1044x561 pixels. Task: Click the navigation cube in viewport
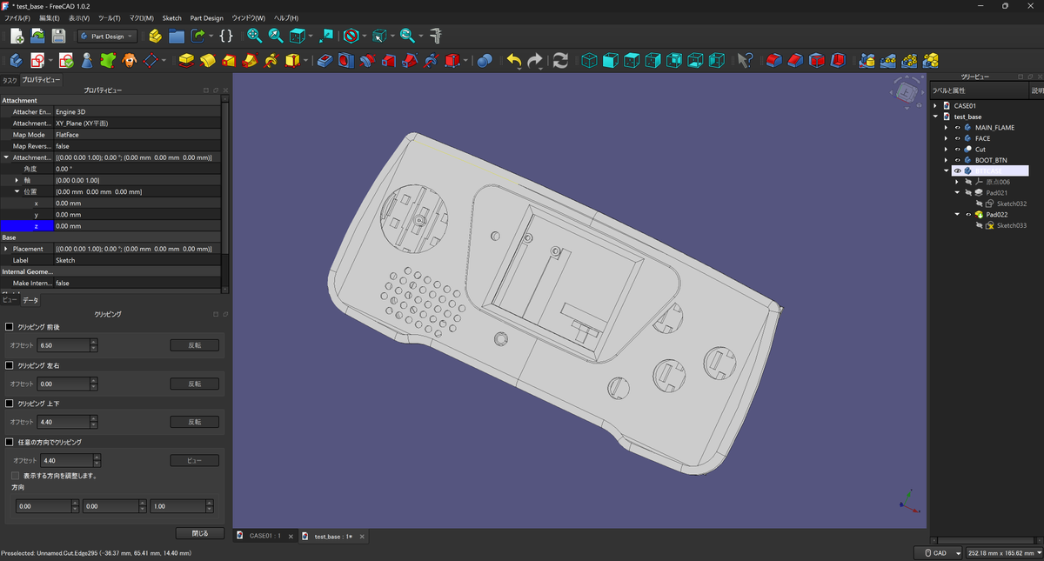pos(905,90)
